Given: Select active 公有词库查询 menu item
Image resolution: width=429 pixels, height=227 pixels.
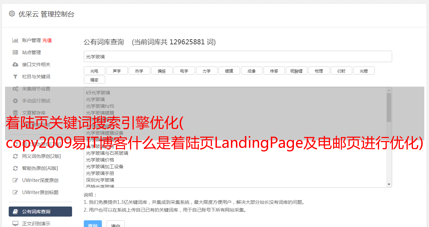Looking at the screenshot, I should pos(40,212).
